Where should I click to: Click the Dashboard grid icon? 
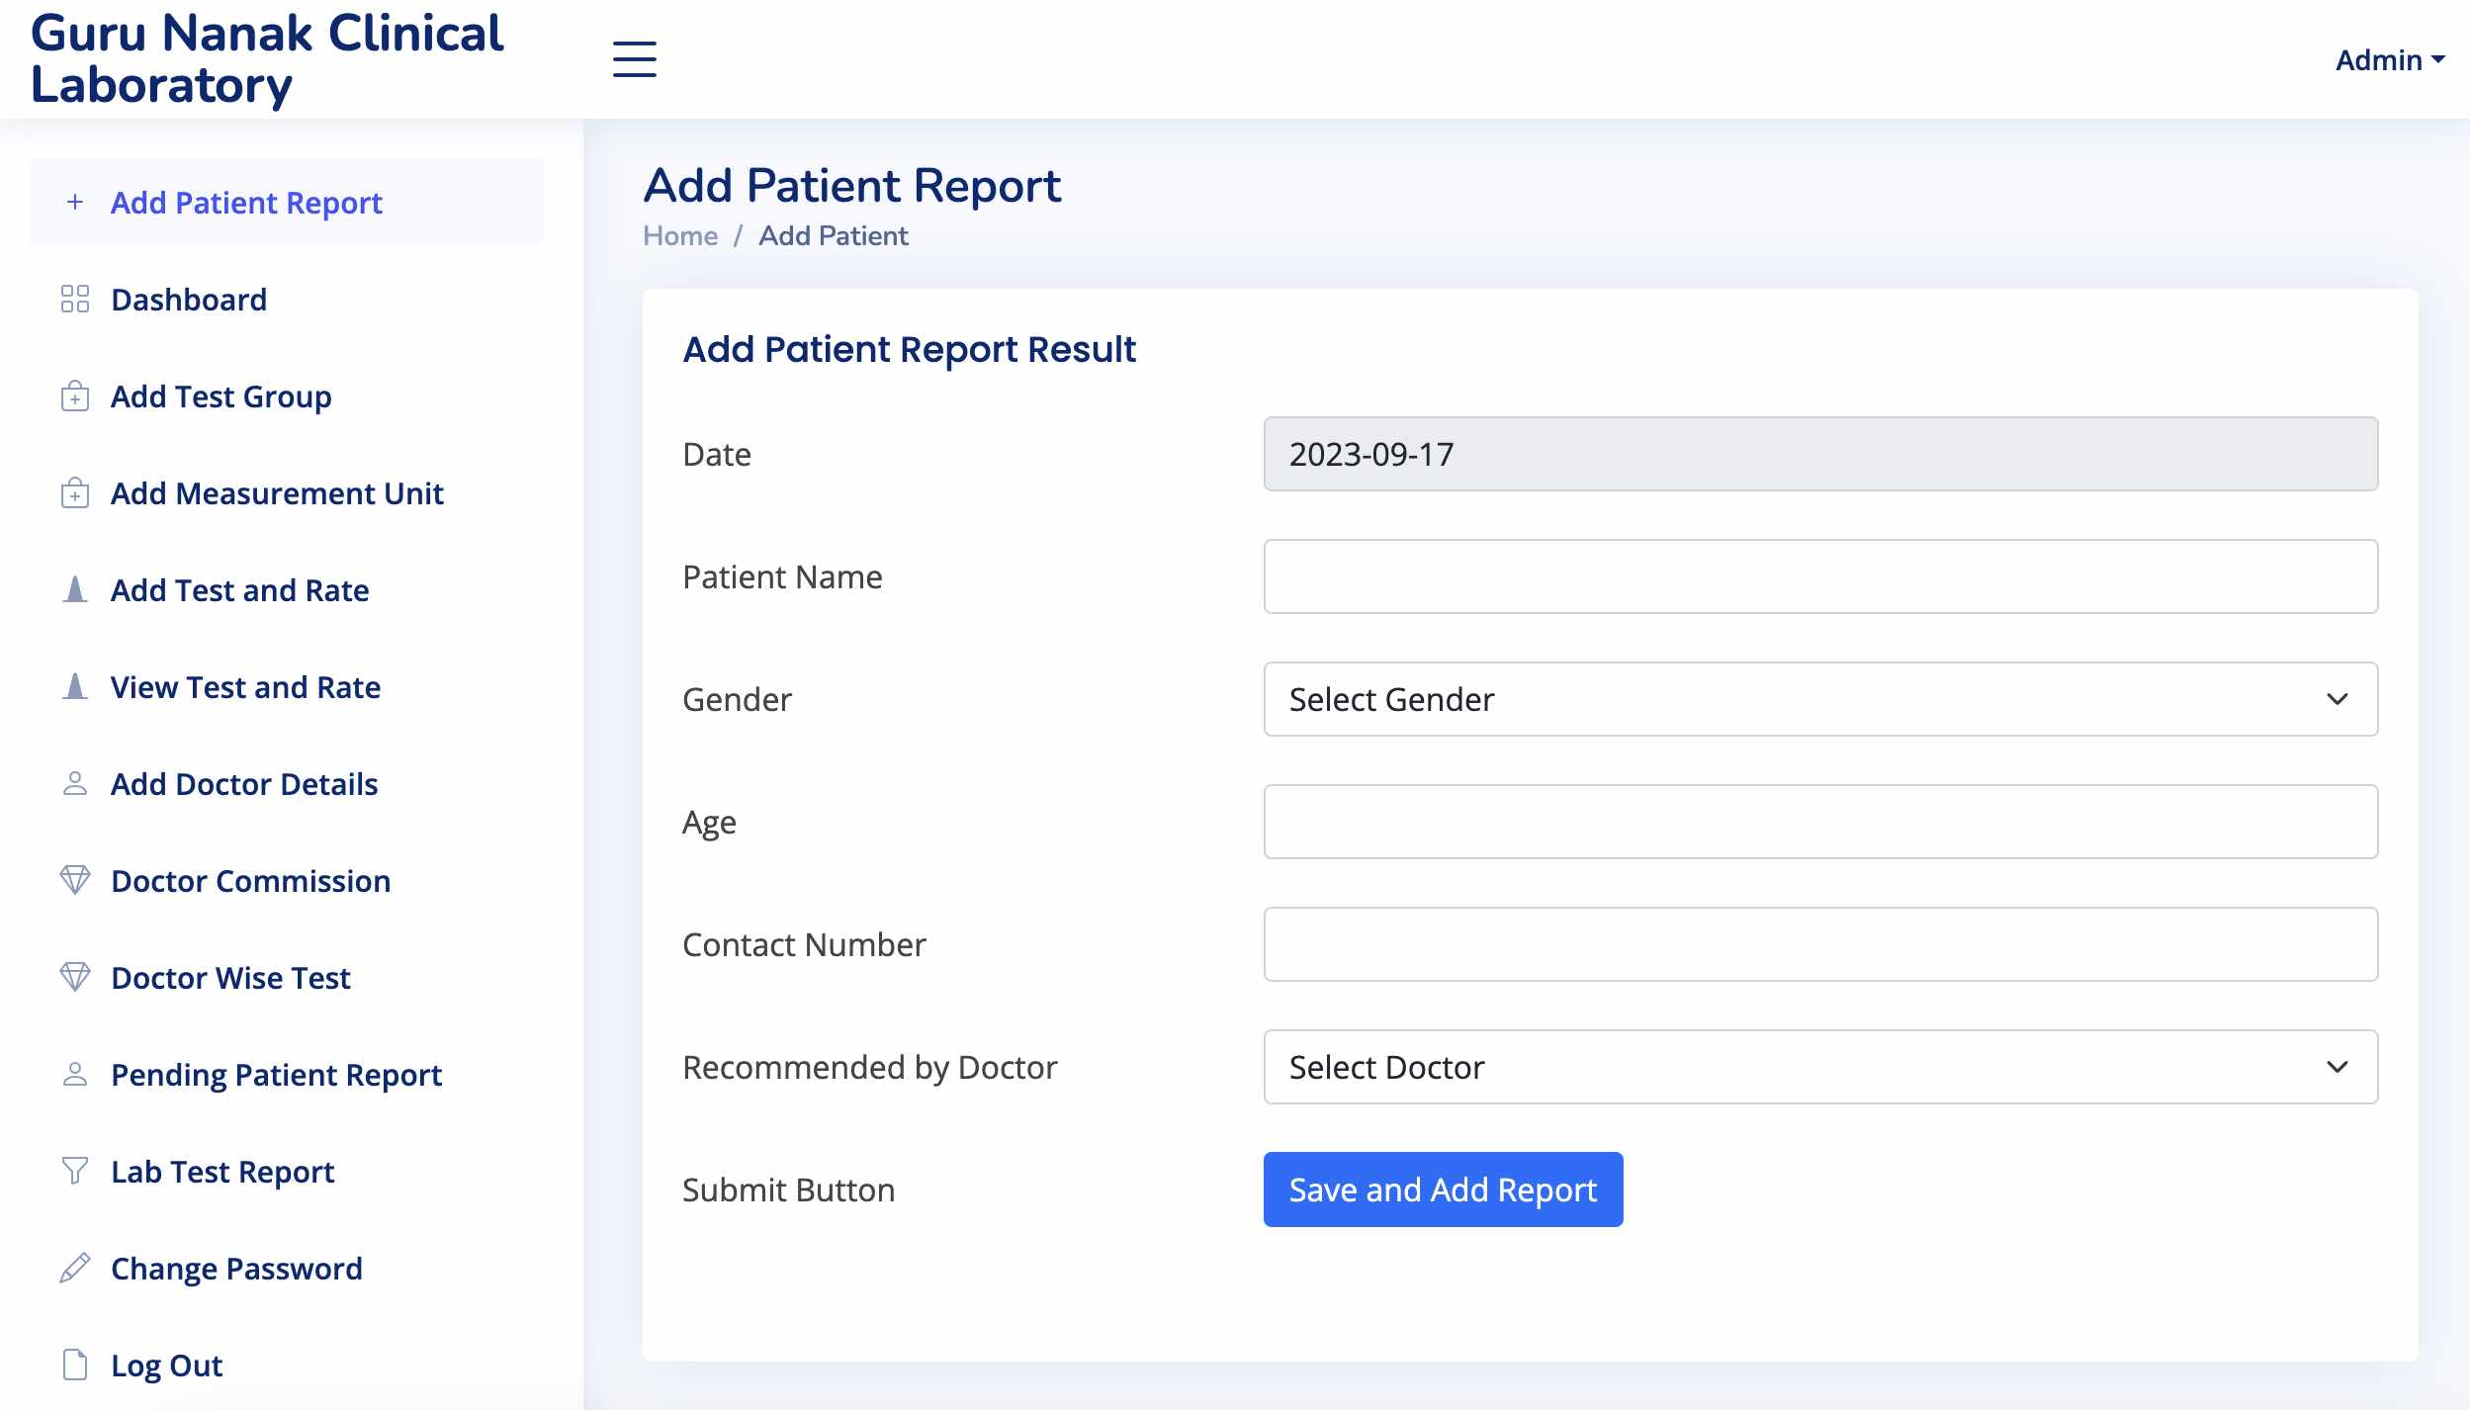pyautogui.click(x=75, y=299)
